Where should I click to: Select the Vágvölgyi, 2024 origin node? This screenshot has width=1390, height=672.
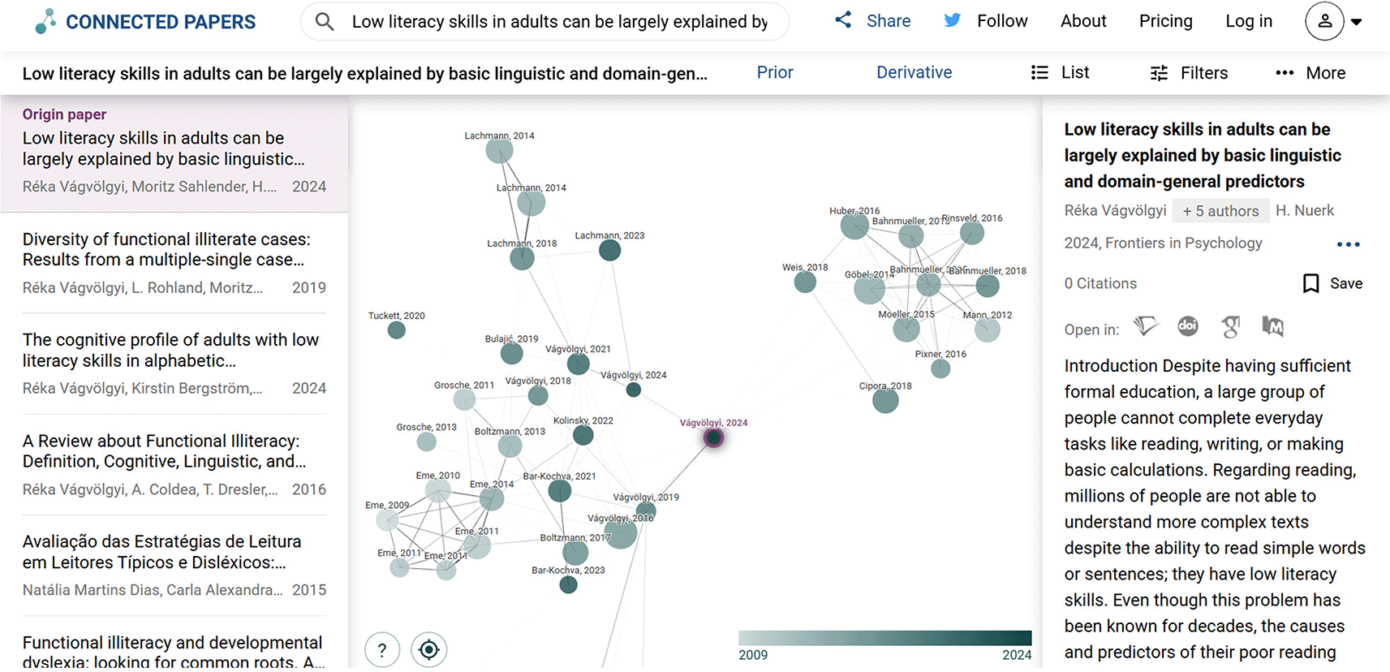pyautogui.click(x=713, y=438)
